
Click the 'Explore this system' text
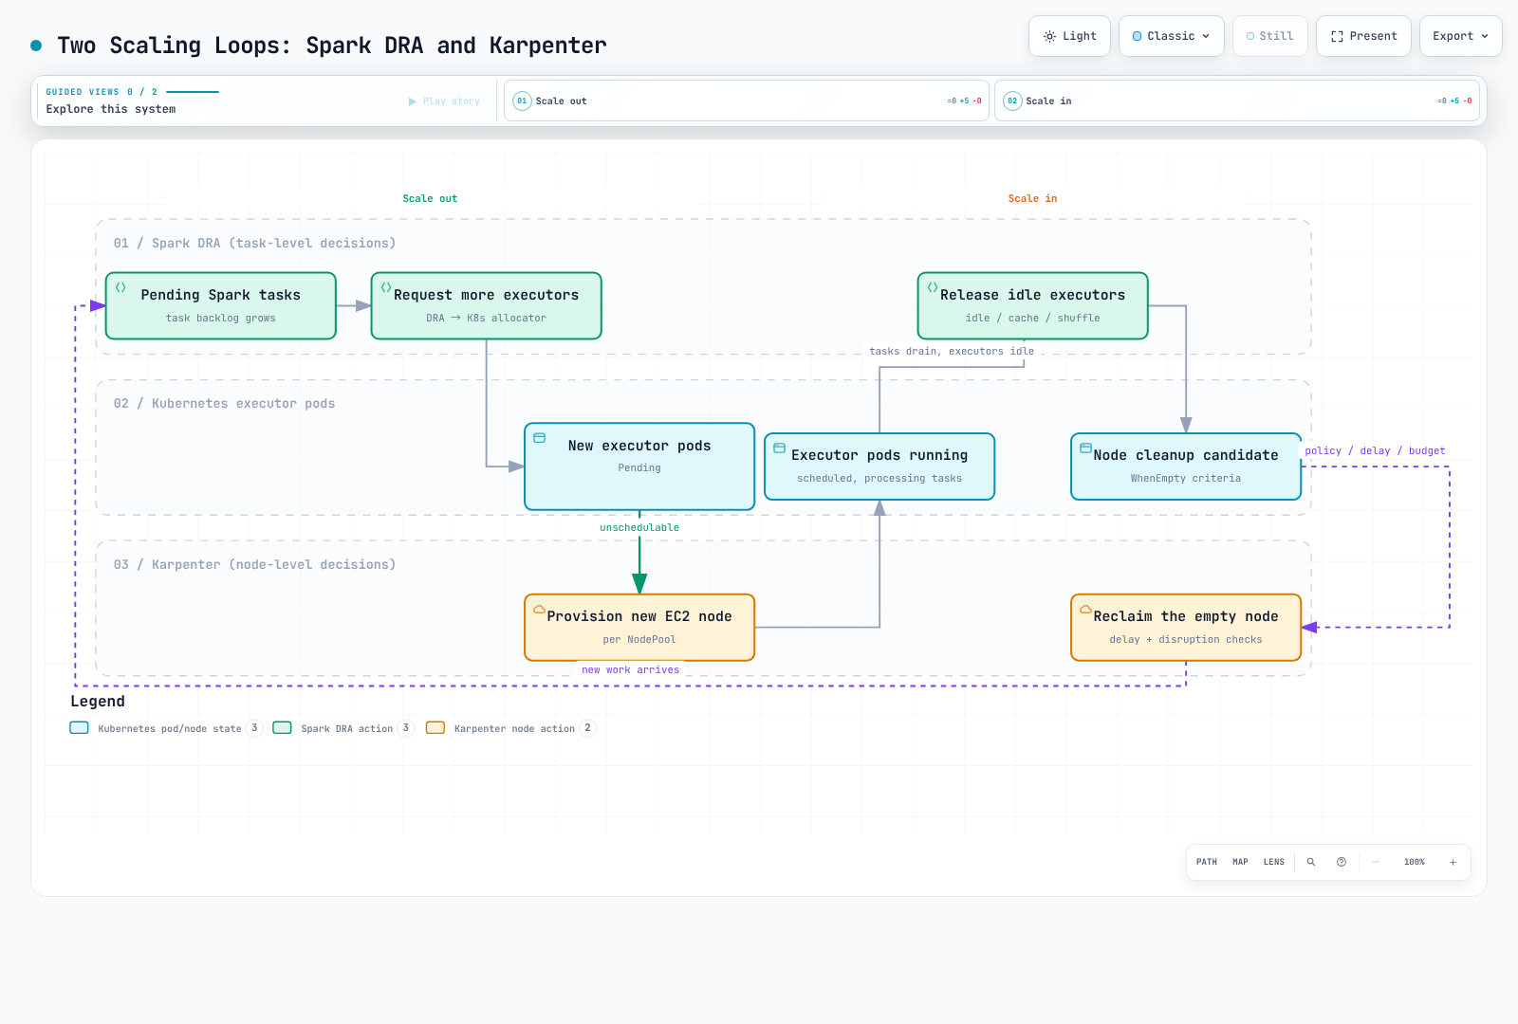coord(111,109)
